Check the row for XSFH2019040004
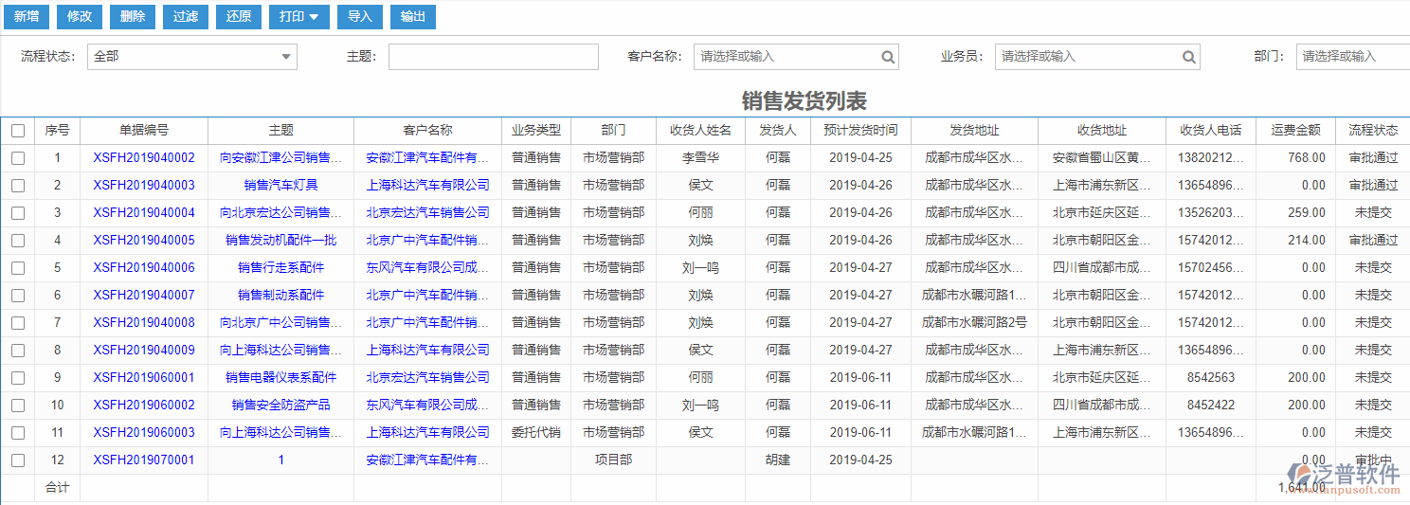 click(18, 213)
